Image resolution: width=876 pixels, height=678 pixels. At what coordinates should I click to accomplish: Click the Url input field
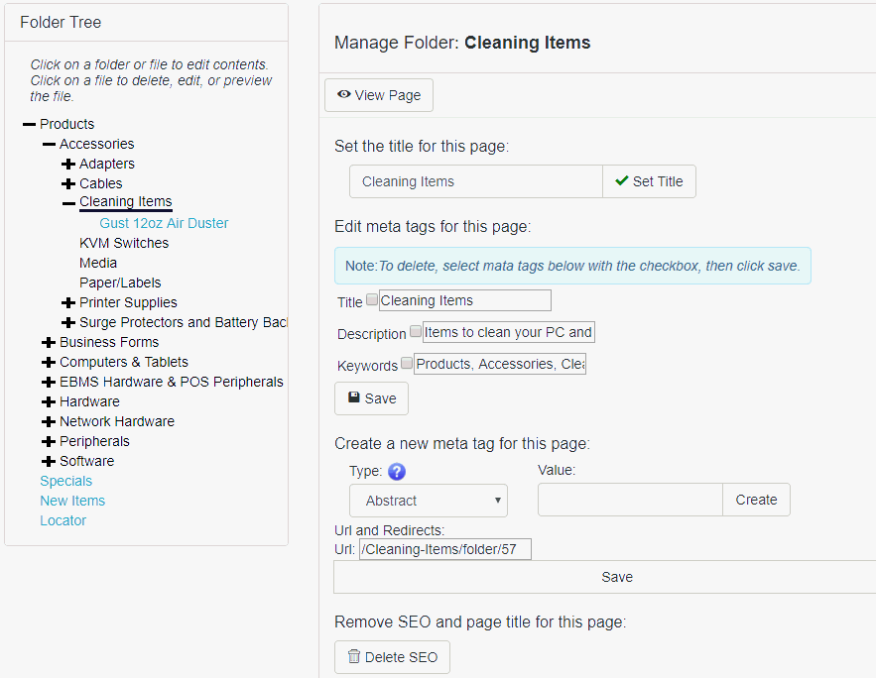pyautogui.click(x=444, y=549)
